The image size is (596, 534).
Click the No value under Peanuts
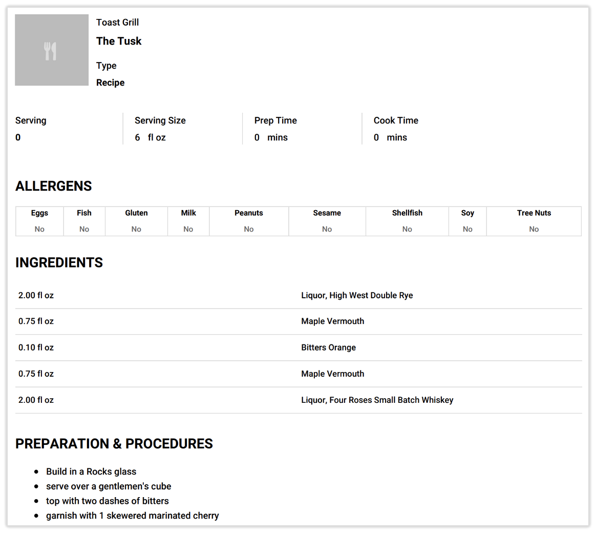pos(249,229)
